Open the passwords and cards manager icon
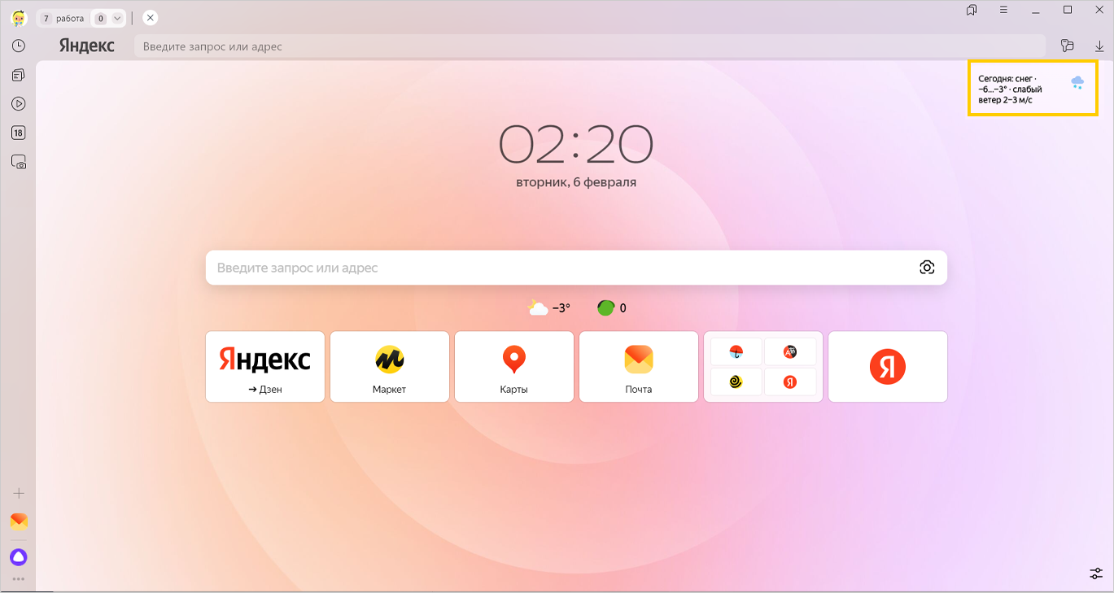This screenshot has width=1114, height=593. coord(1068,46)
